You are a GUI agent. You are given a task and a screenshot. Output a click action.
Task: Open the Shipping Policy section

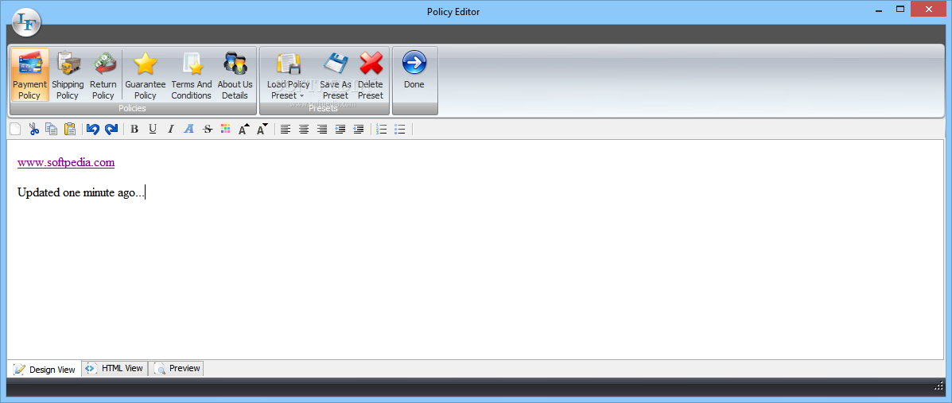click(68, 75)
